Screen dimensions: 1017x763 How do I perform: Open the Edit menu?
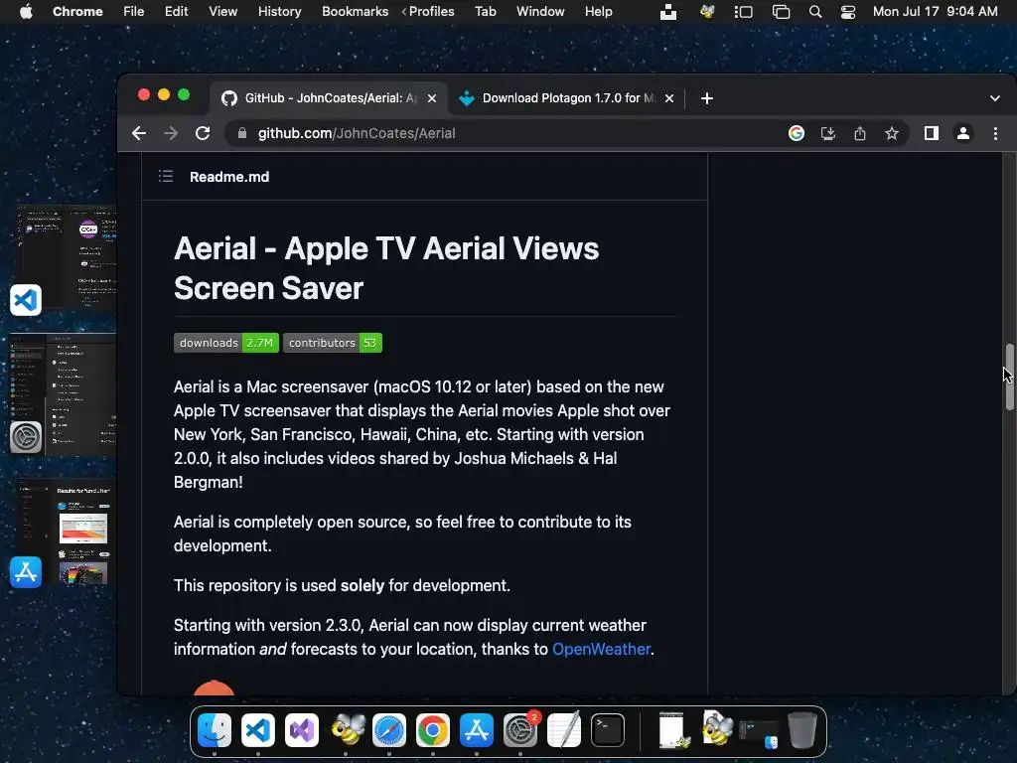[x=177, y=11]
